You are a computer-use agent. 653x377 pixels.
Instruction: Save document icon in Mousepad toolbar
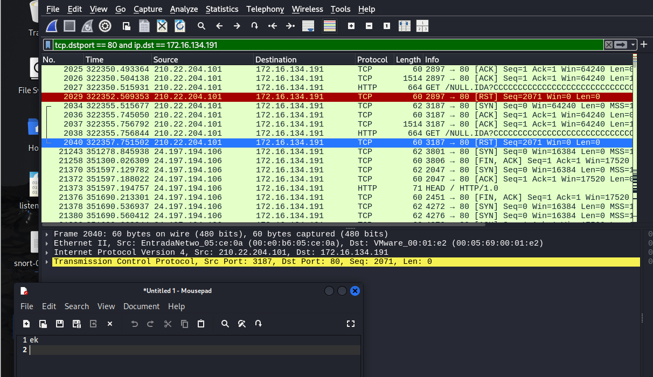pyautogui.click(x=60, y=324)
